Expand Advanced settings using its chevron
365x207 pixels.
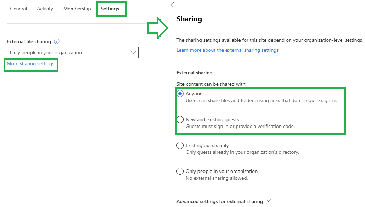pos(268,201)
